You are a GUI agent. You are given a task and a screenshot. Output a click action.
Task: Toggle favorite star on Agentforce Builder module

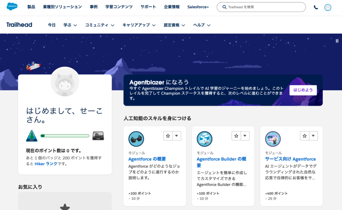236,136
